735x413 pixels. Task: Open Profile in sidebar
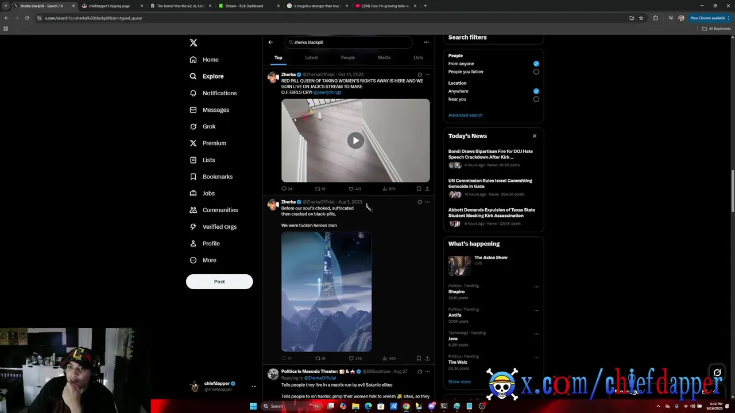point(205,243)
